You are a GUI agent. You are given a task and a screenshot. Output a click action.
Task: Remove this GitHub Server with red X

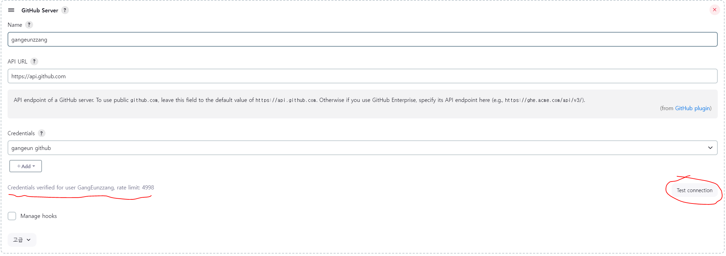coord(715,10)
